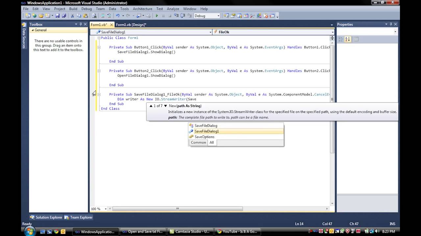Image resolution: width=421 pixels, height=236 pixels.
Task: Open the Properties Window toolbar icon
Action: click(x=233, y=16)
